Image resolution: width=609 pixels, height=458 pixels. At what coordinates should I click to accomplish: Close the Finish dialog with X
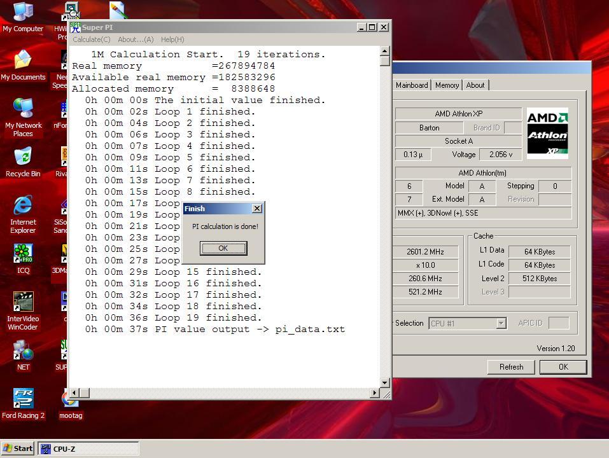(x=256, y=209)
